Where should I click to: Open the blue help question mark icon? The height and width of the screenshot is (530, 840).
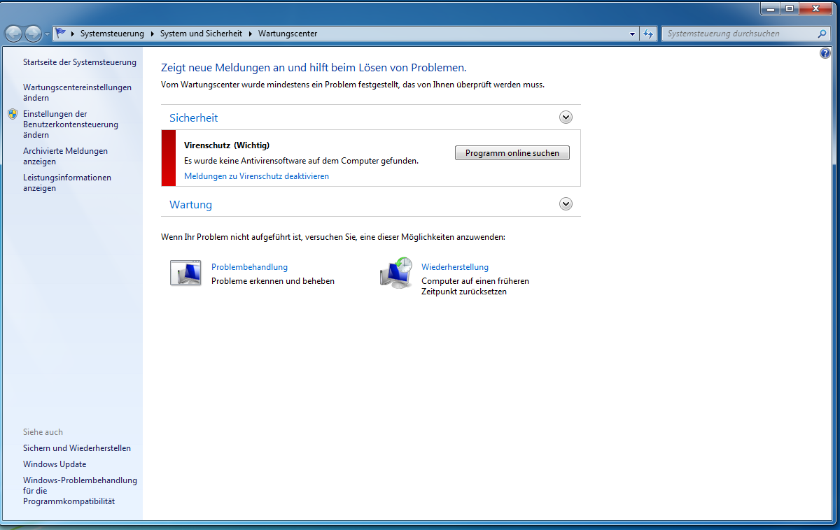click(825, 54)
